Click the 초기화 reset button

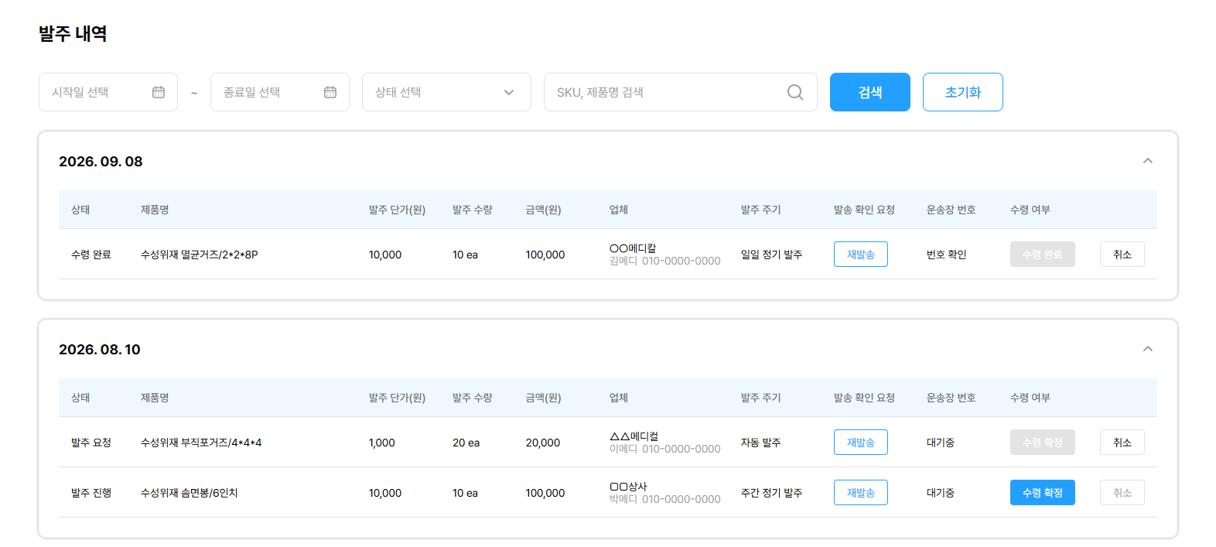(x=963, y=92)
